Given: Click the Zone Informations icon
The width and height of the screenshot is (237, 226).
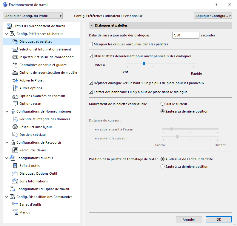Looking at the screenshot, I should tap(15, 181).
